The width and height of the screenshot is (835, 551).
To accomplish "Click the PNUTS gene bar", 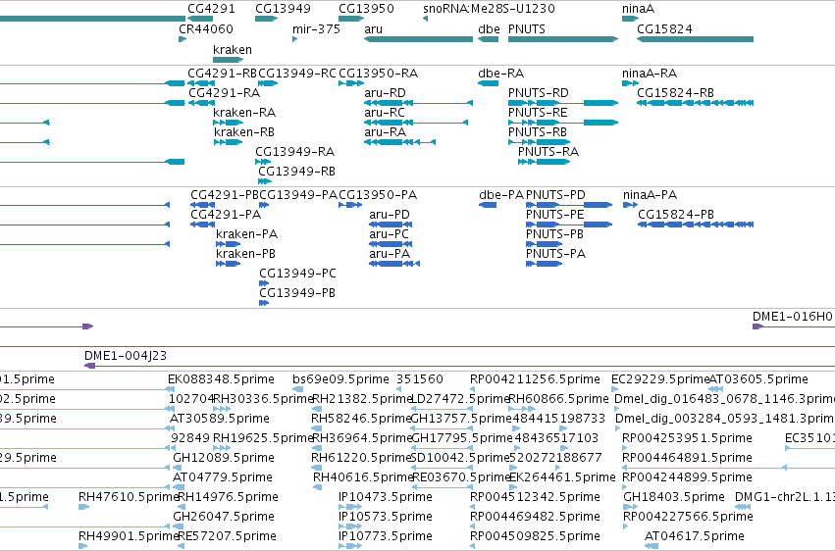I will 563,39.
